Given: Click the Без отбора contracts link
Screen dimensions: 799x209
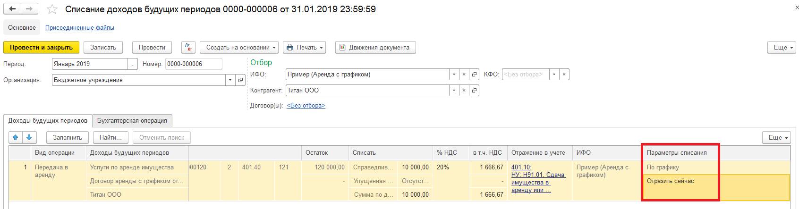Looking at the screenshot, I should (306, 105).
